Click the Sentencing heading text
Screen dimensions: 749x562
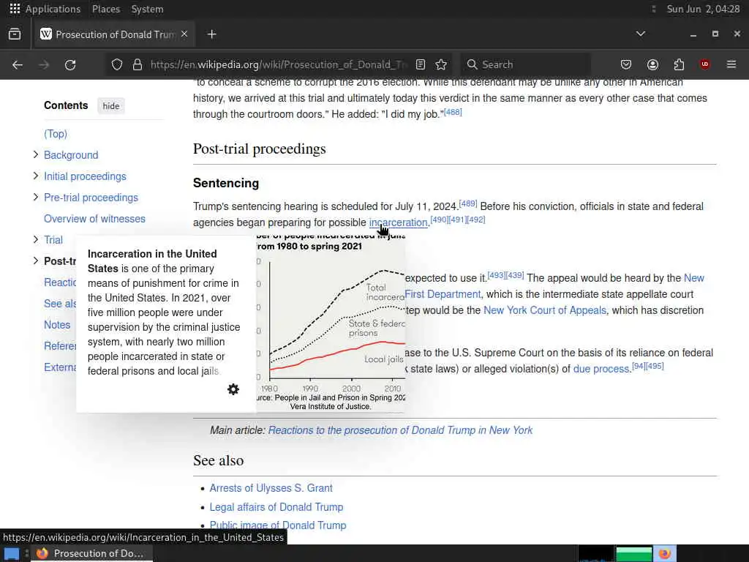(x=226, y=183)
